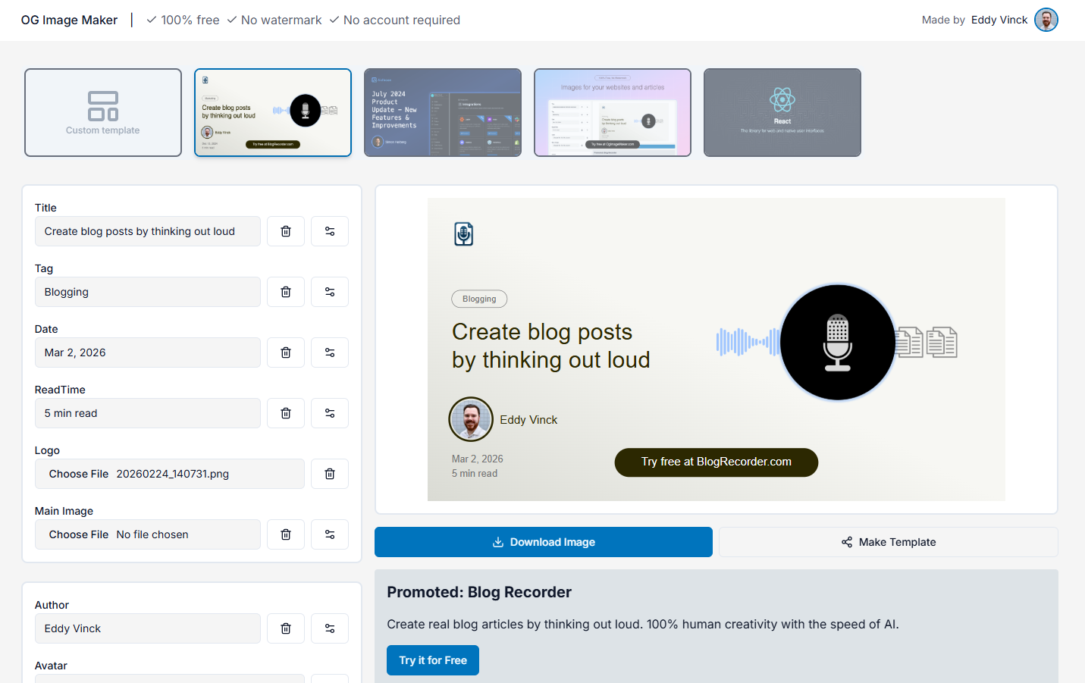1085x683 pixels.
Task: Open style settings for the Tag field
Action: 330,292
